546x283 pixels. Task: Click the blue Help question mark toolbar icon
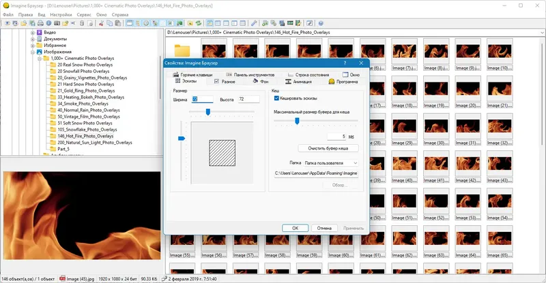321,23
